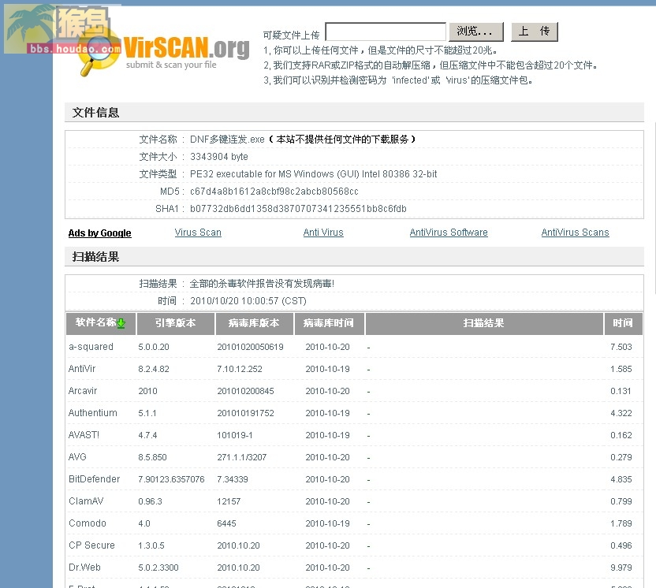Sort by the 病毒库版本 column header
The width and height of the screenshot is (656, 588).
click(254, 323)
